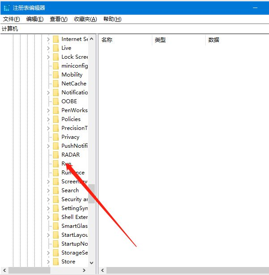Expand the Internet Settings key

49,39
